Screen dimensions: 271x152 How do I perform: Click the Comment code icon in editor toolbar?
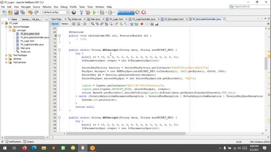coord(152,24)
